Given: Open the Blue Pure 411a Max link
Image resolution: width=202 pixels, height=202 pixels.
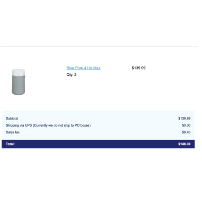Looking at the screenshot, I should pyautogui.click(x=83, y=68).
